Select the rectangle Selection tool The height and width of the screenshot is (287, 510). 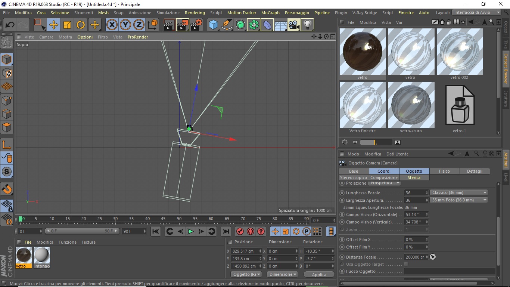[40, 25]
